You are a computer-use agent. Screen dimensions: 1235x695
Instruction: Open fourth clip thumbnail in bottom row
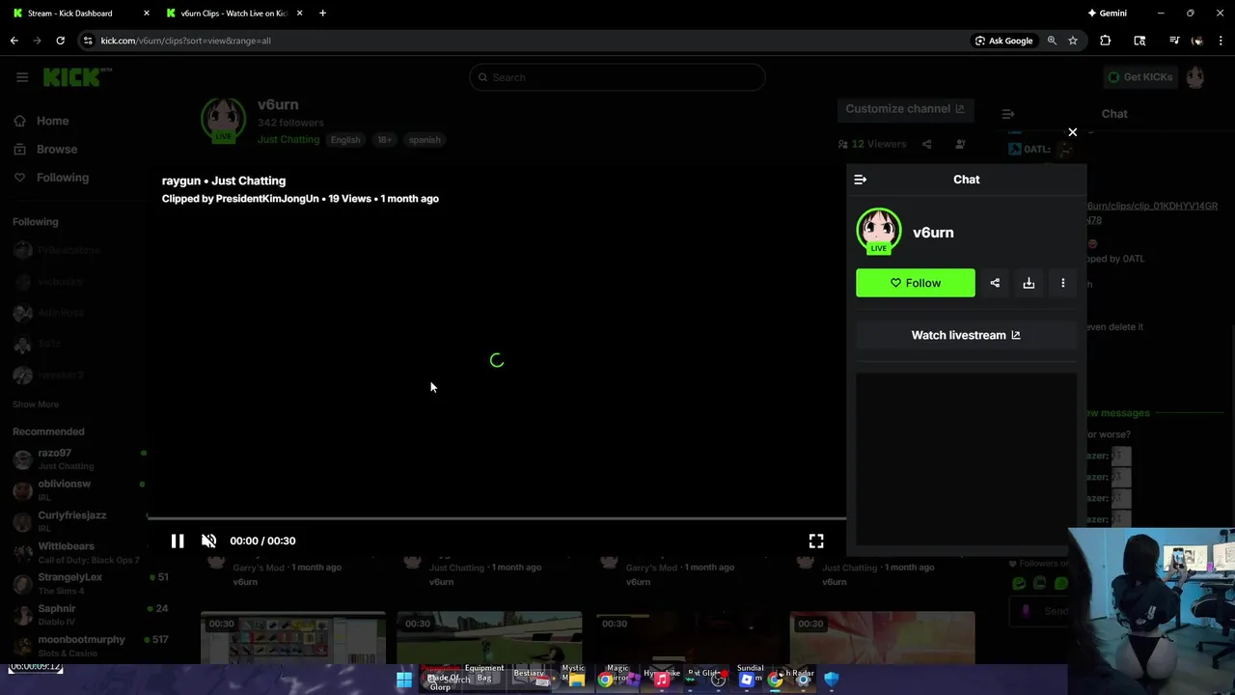tap(882, 638)
